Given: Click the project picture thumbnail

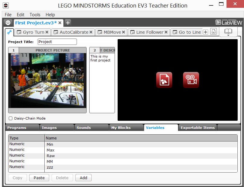Looking at the screenshot, I should coord(47,80).
